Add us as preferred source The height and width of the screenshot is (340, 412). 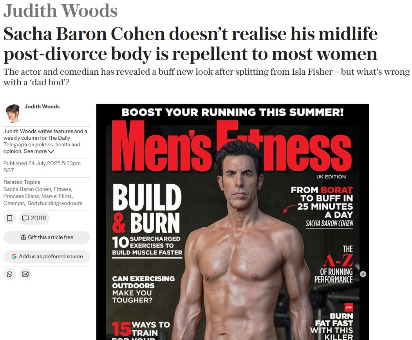click(47, 257)
